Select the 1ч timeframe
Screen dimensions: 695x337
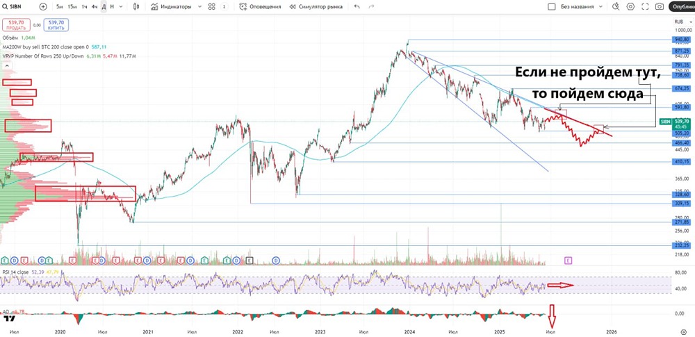[85, 7]
